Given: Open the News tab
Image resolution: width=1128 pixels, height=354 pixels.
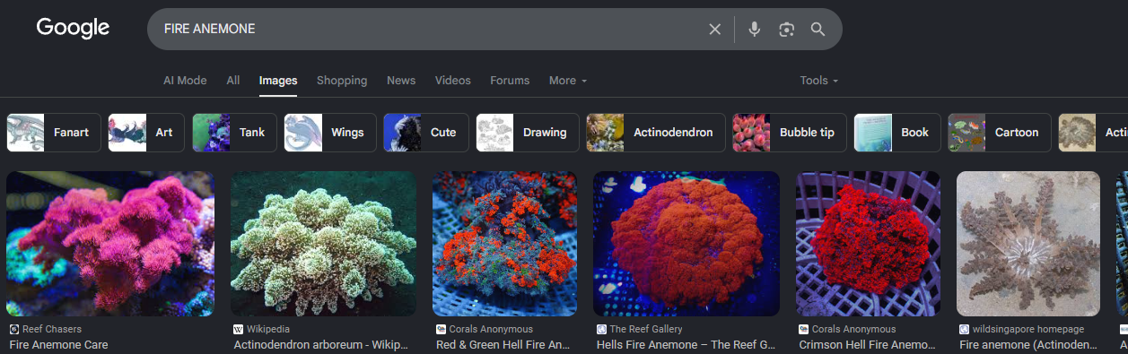Looking at the screenshot, I should pyautogui.click(x=401, y=81).
